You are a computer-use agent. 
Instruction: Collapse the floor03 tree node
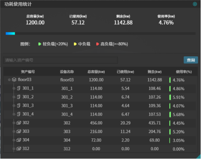(x=9, y=80)
